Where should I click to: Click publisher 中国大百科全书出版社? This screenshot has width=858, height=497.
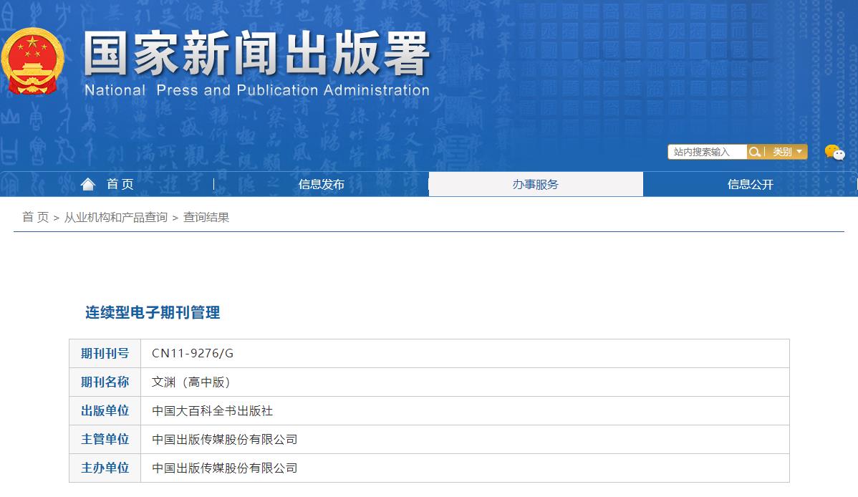(213, 410)
